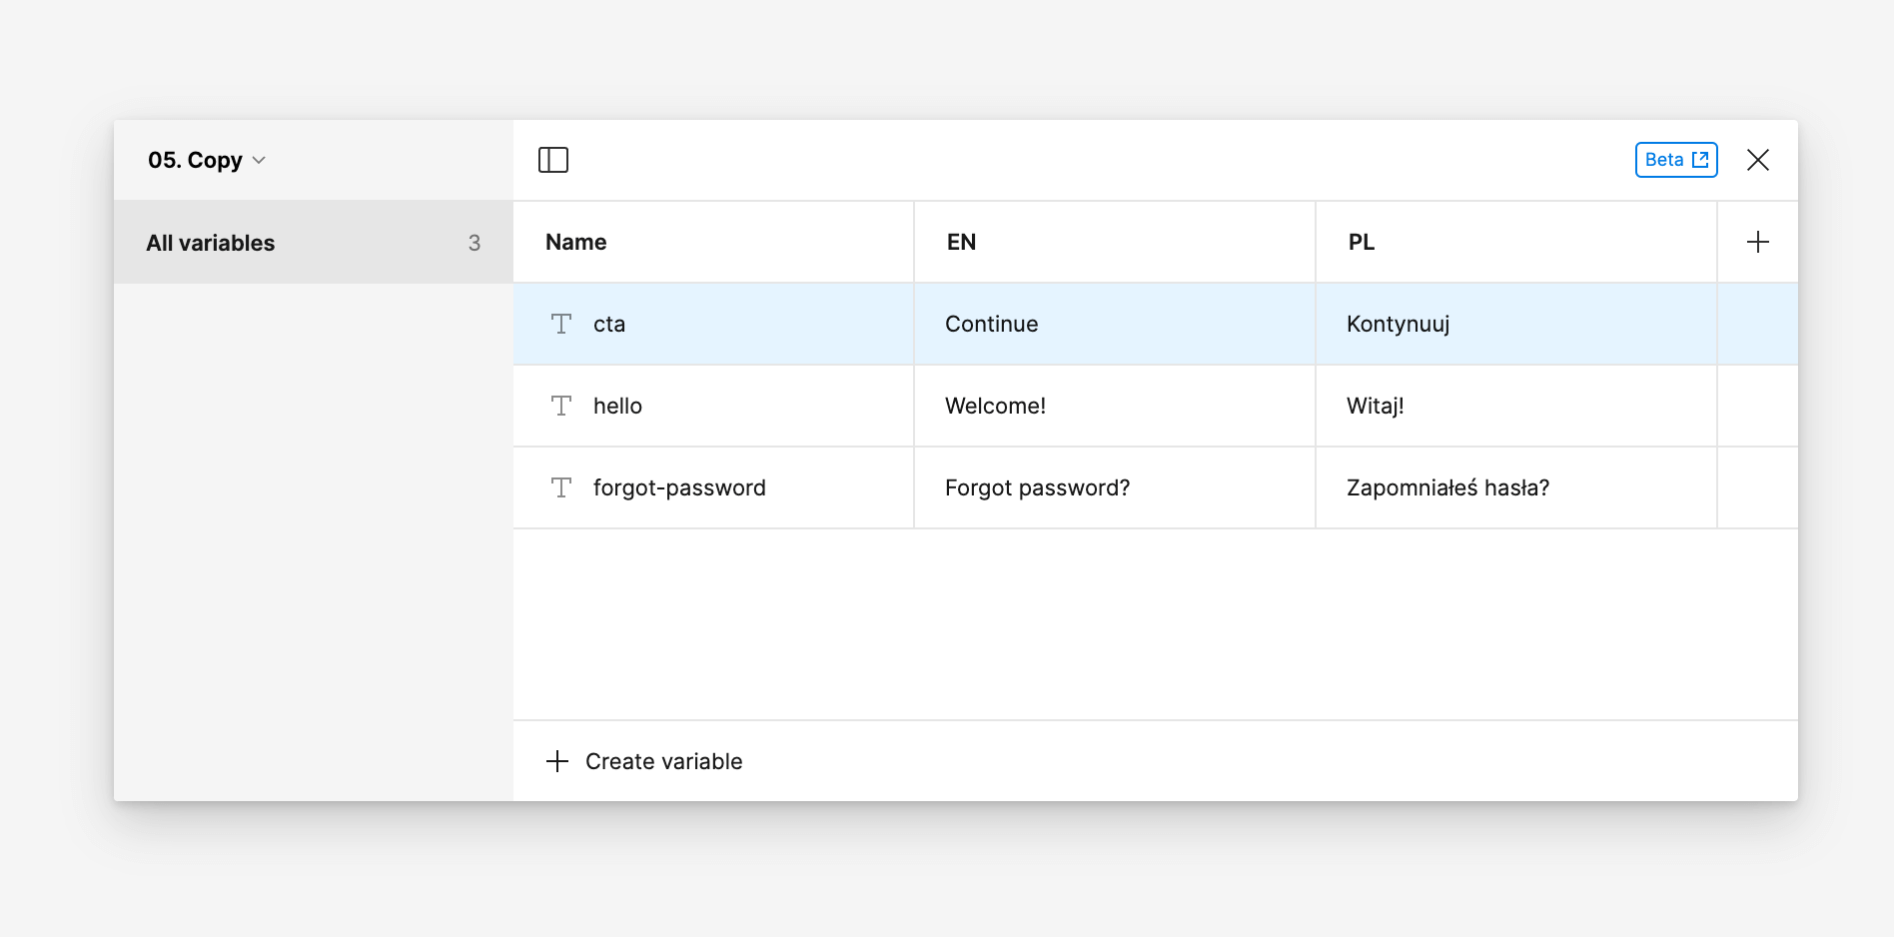The width and height of the screenshot is (1894, 937).
Task: Toggle the sidebar panel icon
Action: click(x=555, y=159)
